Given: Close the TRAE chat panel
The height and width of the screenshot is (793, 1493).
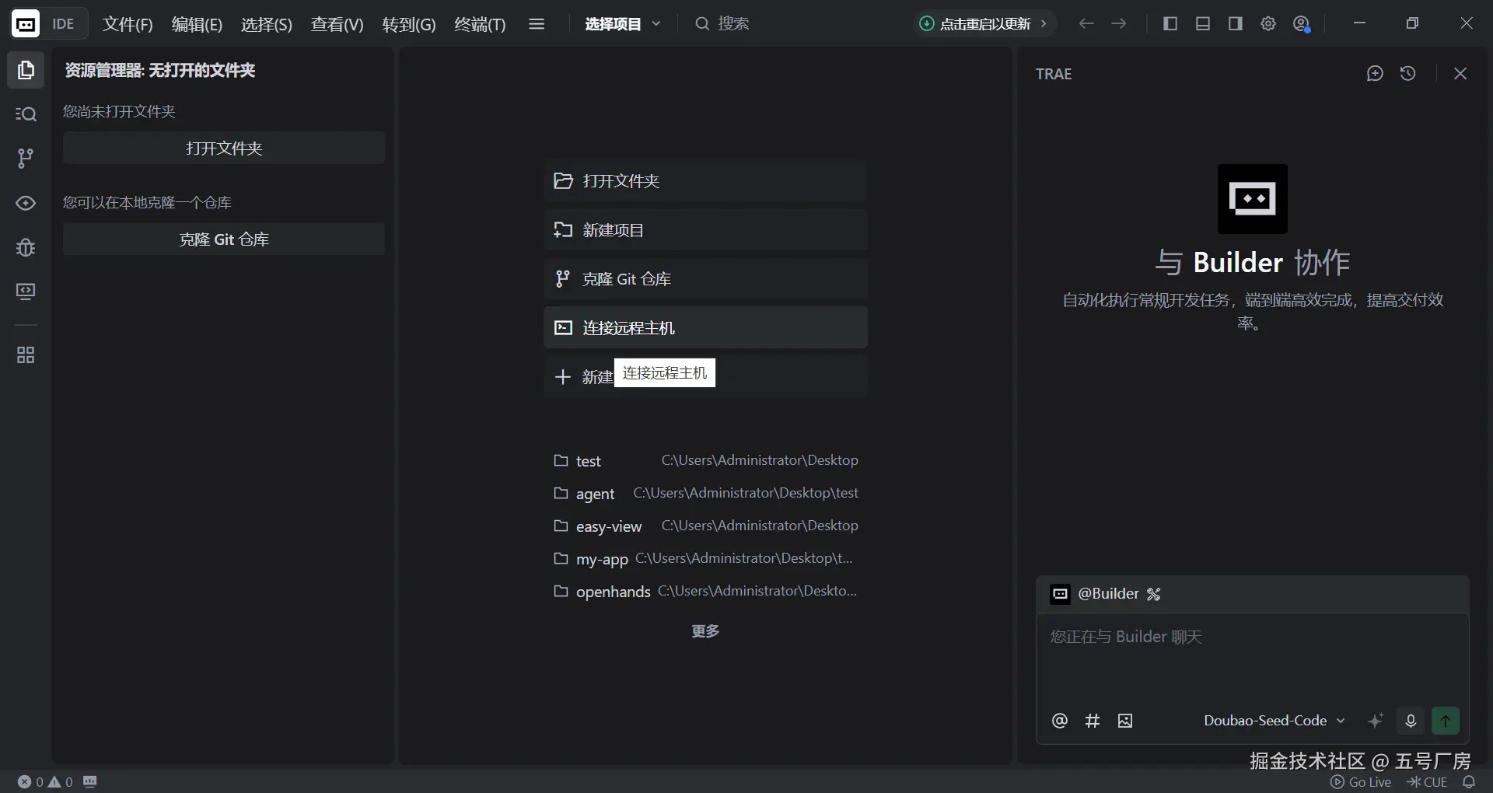Looking at the screenshot, I should click(1460, 74).
